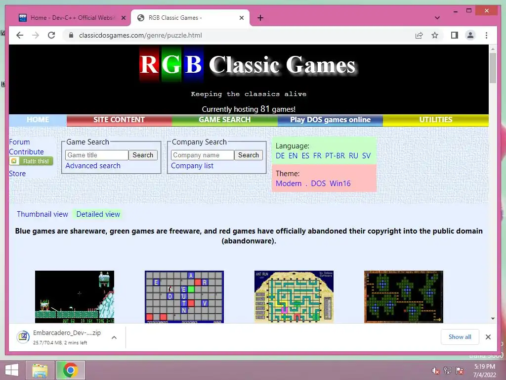The height and width of the screenshot is (380, 506).
Task: Select PT-BR language
Action: tap(335, 156)
